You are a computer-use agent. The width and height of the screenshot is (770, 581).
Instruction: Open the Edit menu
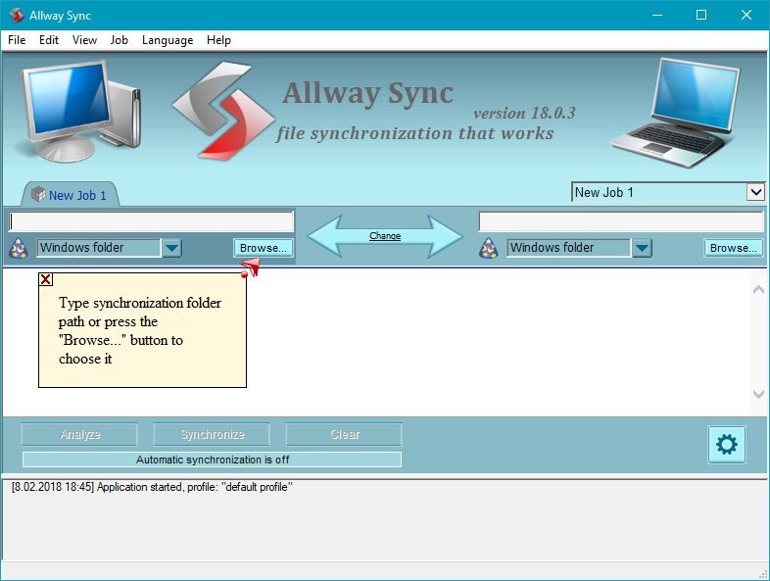(x=49, y=40)
